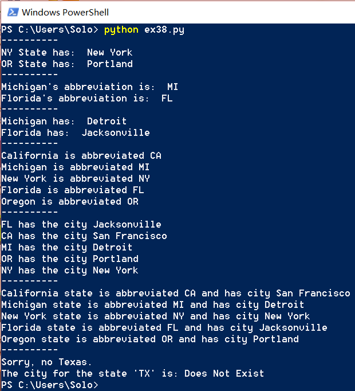Click the bottom empty PS C:\Users\Solo> prompt

click(50, 385)
